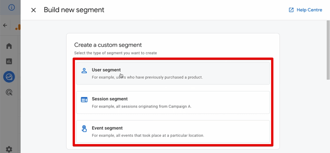
Task: Click text 'users who have previously purchased a product'
Action: (x=159, y=77)
